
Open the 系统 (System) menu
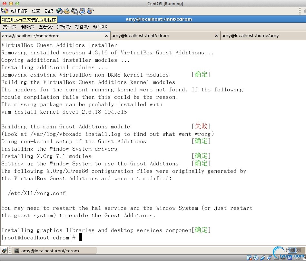[x=49, y=11]
